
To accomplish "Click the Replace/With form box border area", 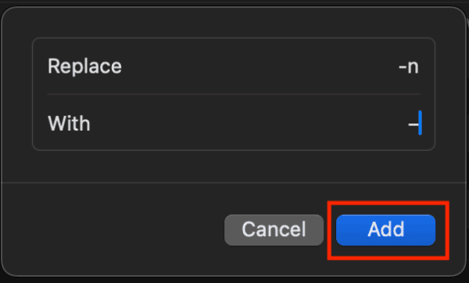I will tap(234, 38).
